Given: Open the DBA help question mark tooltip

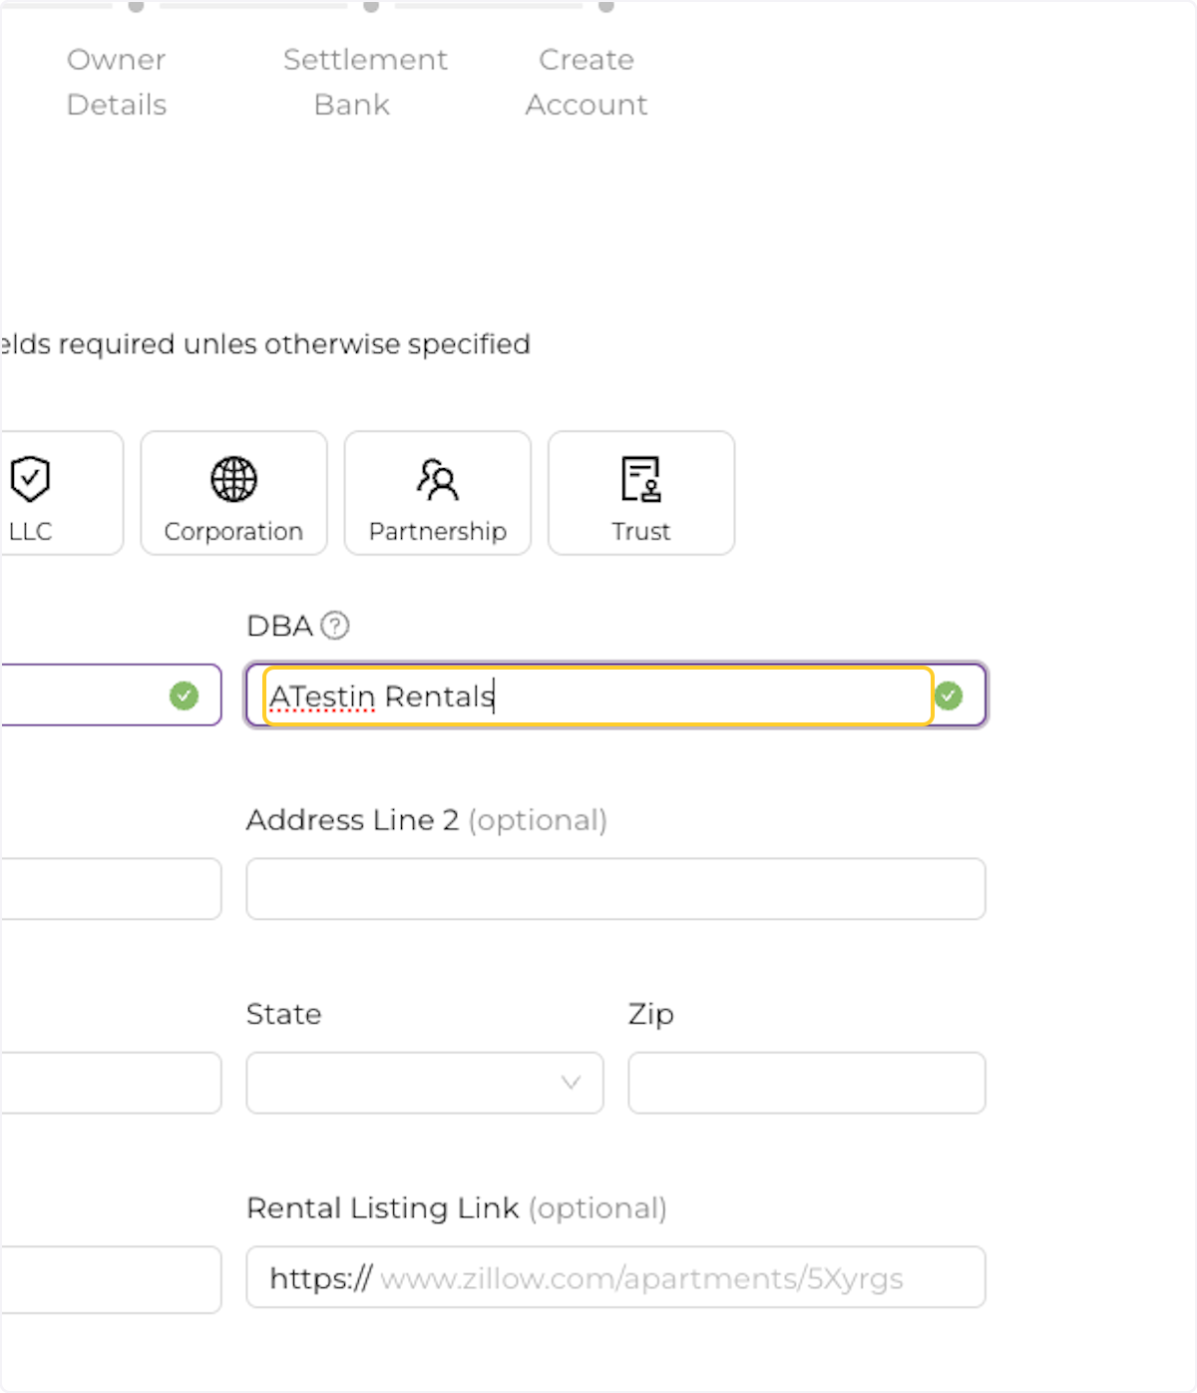Looking at the screenshot, I should pyautogui.click(x=335, y=626).
